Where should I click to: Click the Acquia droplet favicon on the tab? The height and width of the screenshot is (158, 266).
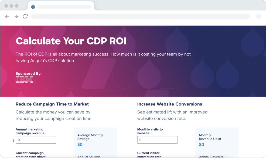pos(33,7)
